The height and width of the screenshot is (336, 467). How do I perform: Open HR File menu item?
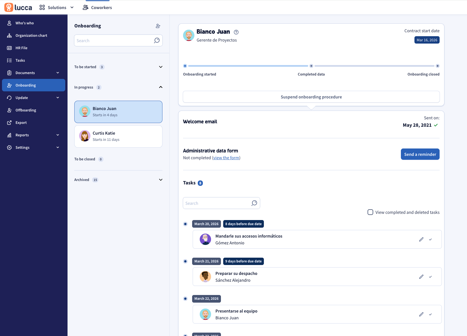tap(34, 48)
